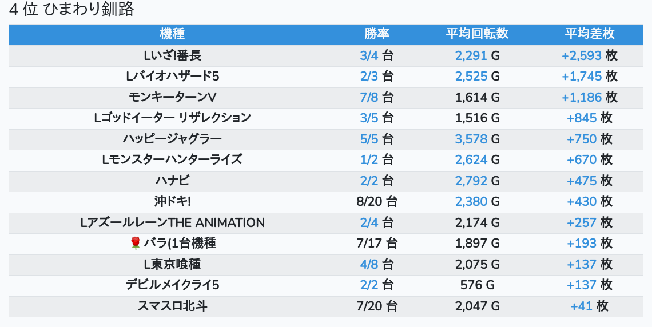The image size is (652, 327).
Task: Open the +1,186 difference link
Action: point(581,97)
